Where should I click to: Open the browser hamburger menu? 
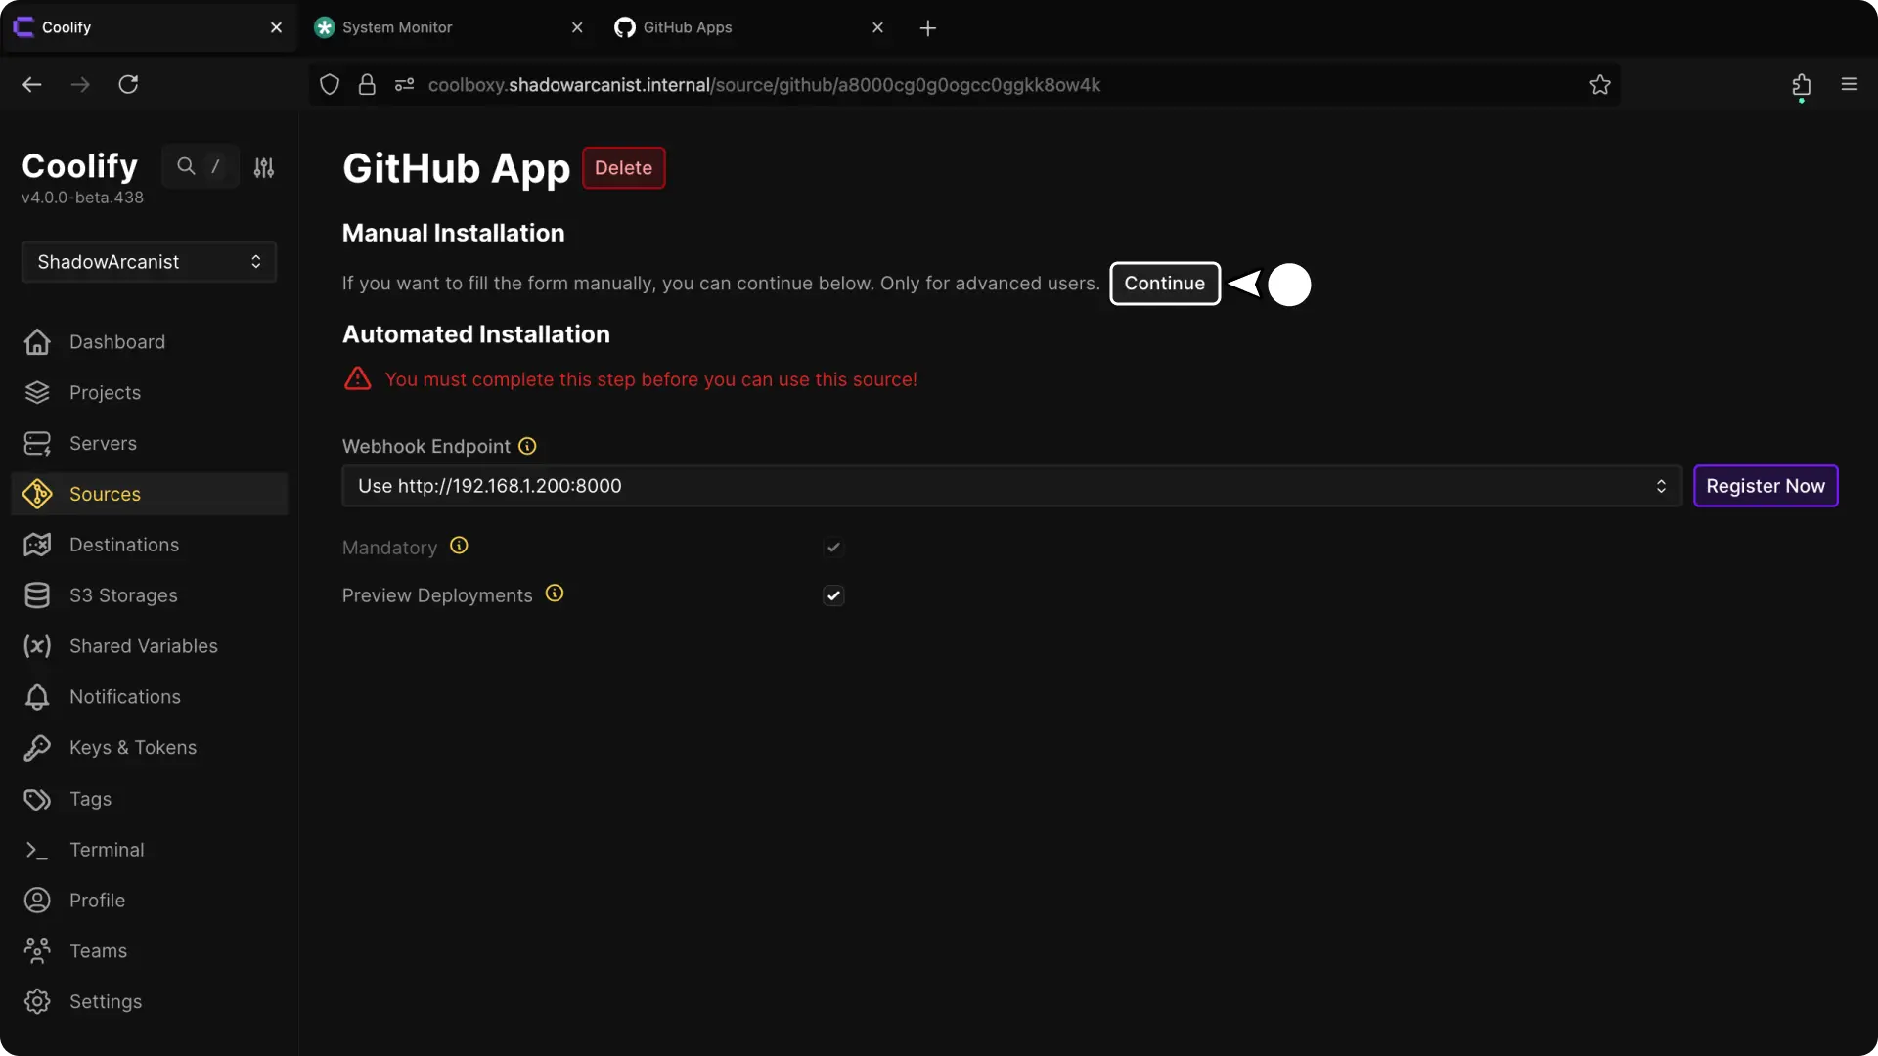point(1849,85)
